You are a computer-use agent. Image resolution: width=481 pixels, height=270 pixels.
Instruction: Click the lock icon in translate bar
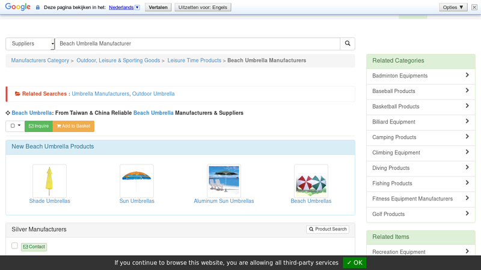click(x=38, y=7)
